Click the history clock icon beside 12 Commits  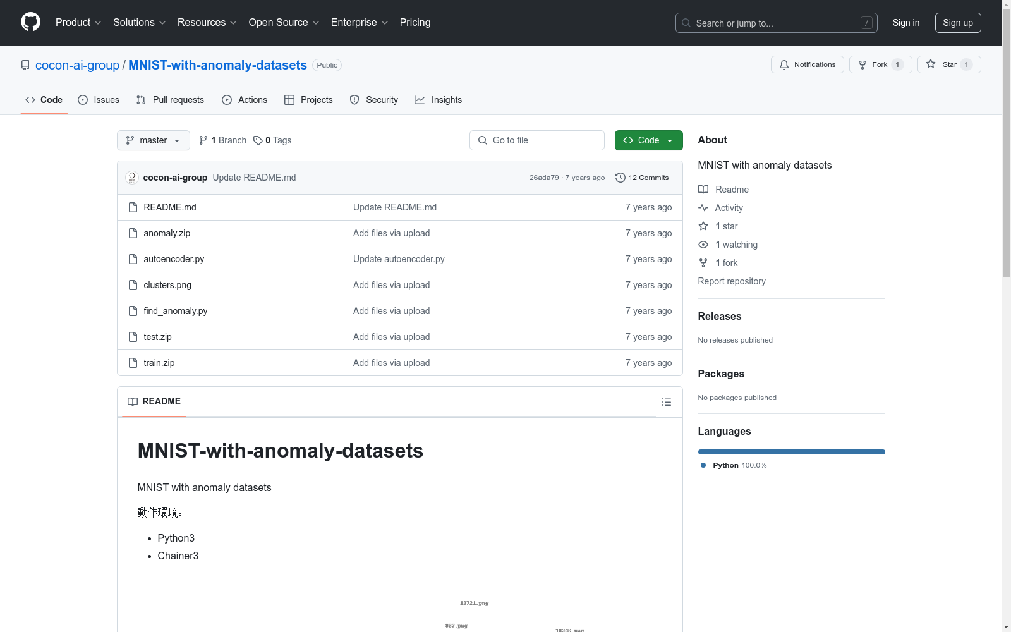pyautogui.click(x=621, y=178)
